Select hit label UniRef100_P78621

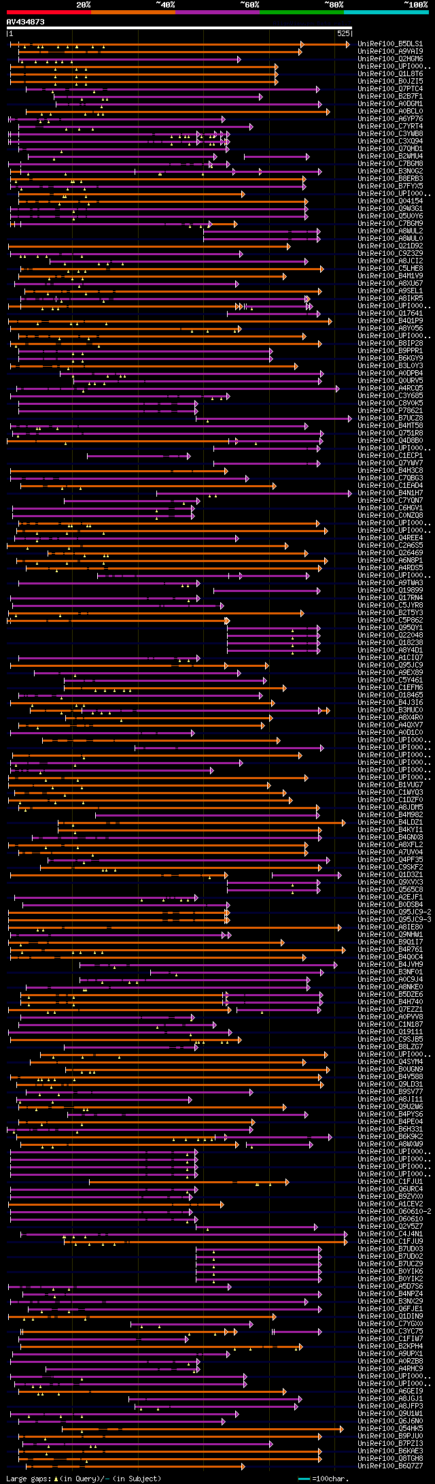point(390,411)
